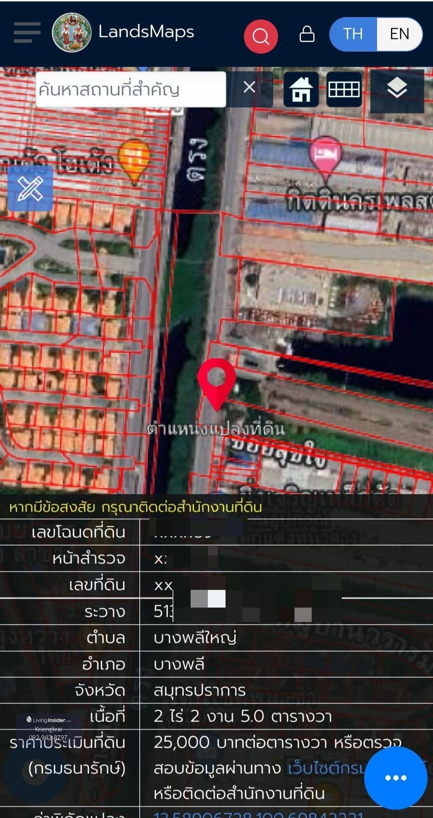This screenshot has width=433, height=818.
Task: Click the padlock login icon
Action: click(307, 34)
